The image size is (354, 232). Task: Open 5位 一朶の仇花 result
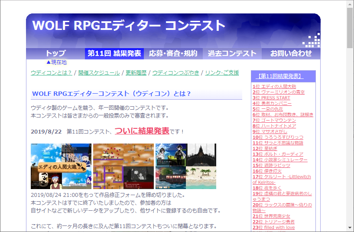click(267, 109)
